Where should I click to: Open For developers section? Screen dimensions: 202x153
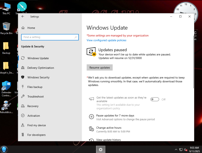(x=50, y=135)
